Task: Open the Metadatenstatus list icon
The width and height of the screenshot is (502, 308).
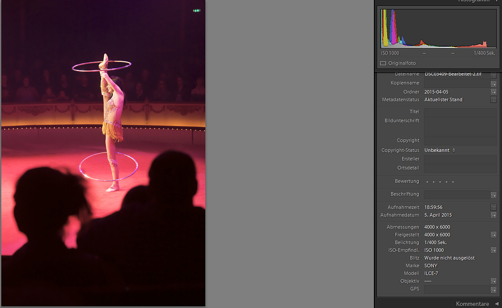Action: click(493, 100)
